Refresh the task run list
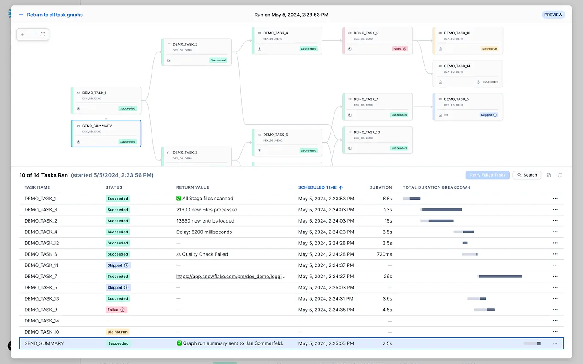Image resolution: width=583 pixels, height=364 pixels. pyautogui.click(x=559, y=175)
